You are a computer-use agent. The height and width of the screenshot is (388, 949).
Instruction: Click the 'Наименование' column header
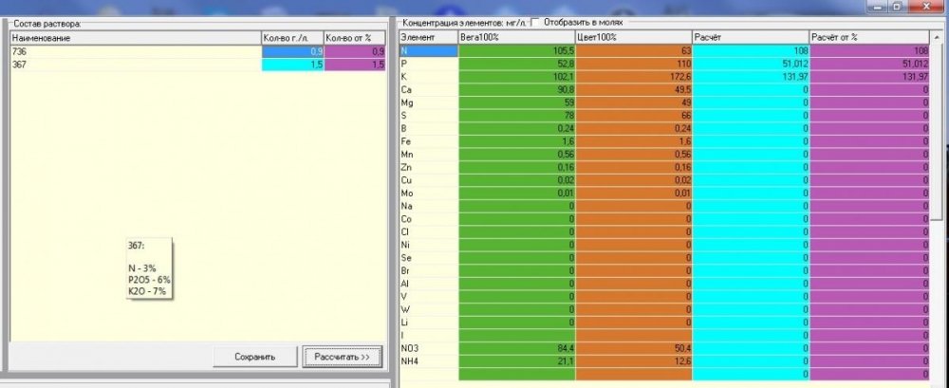[x=136, y=38]
